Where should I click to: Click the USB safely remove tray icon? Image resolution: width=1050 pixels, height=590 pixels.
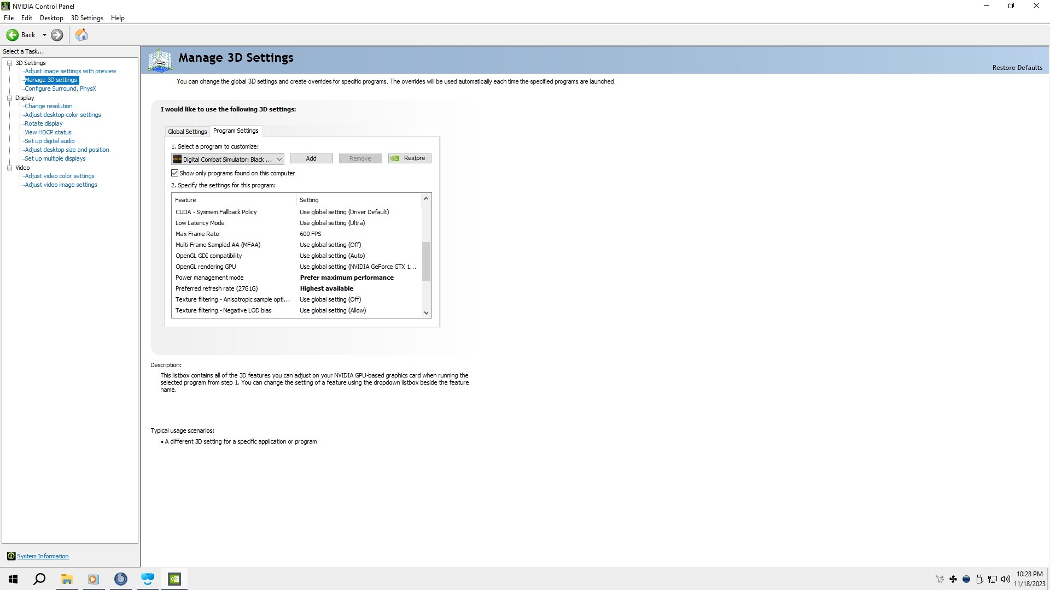click(x=979, y=579)
